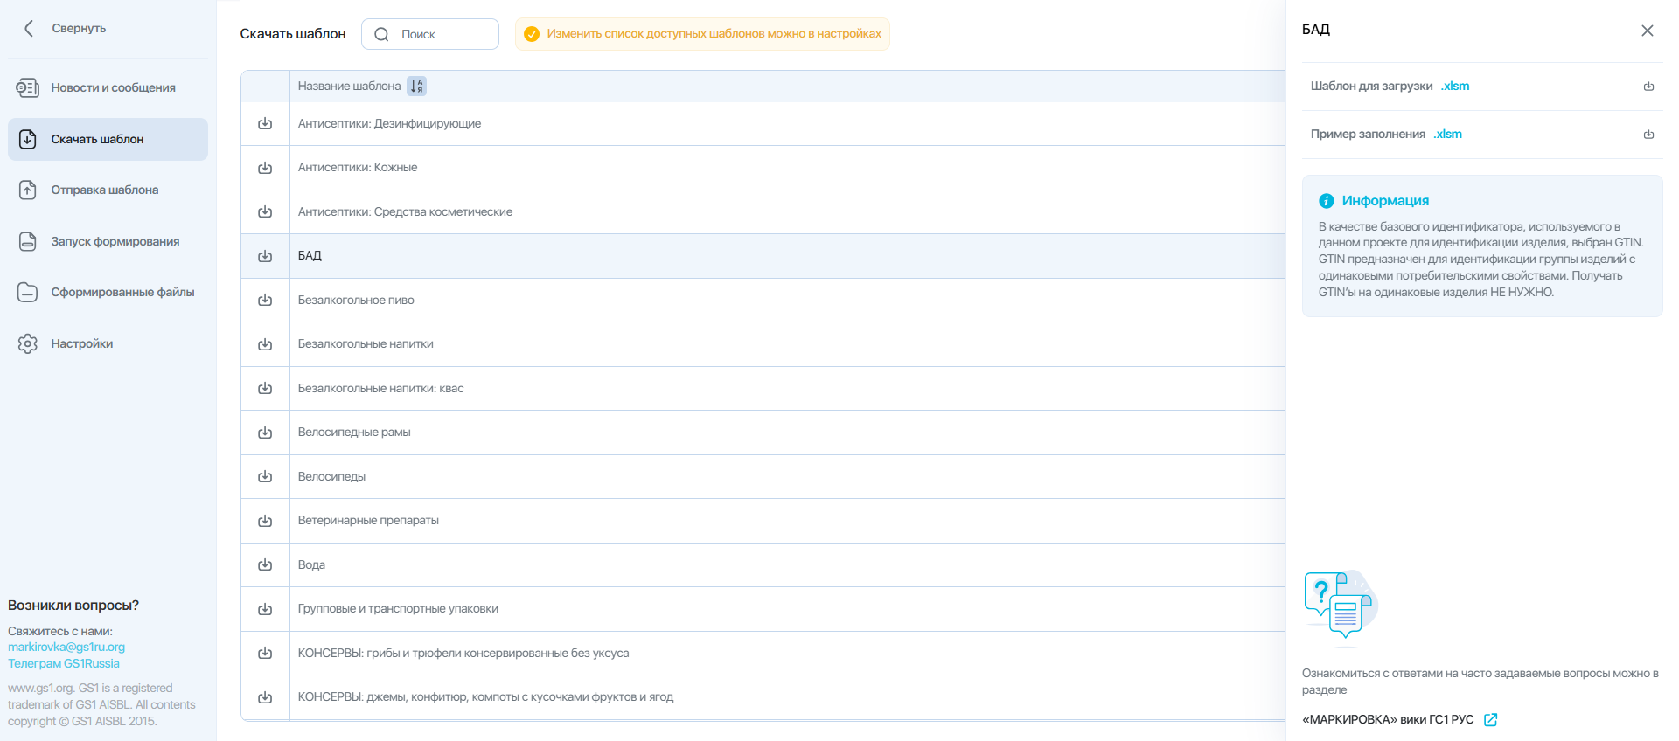The image size is (1679, 741).
Task: Click the Поиск search field
Action: tap(430, 34)
